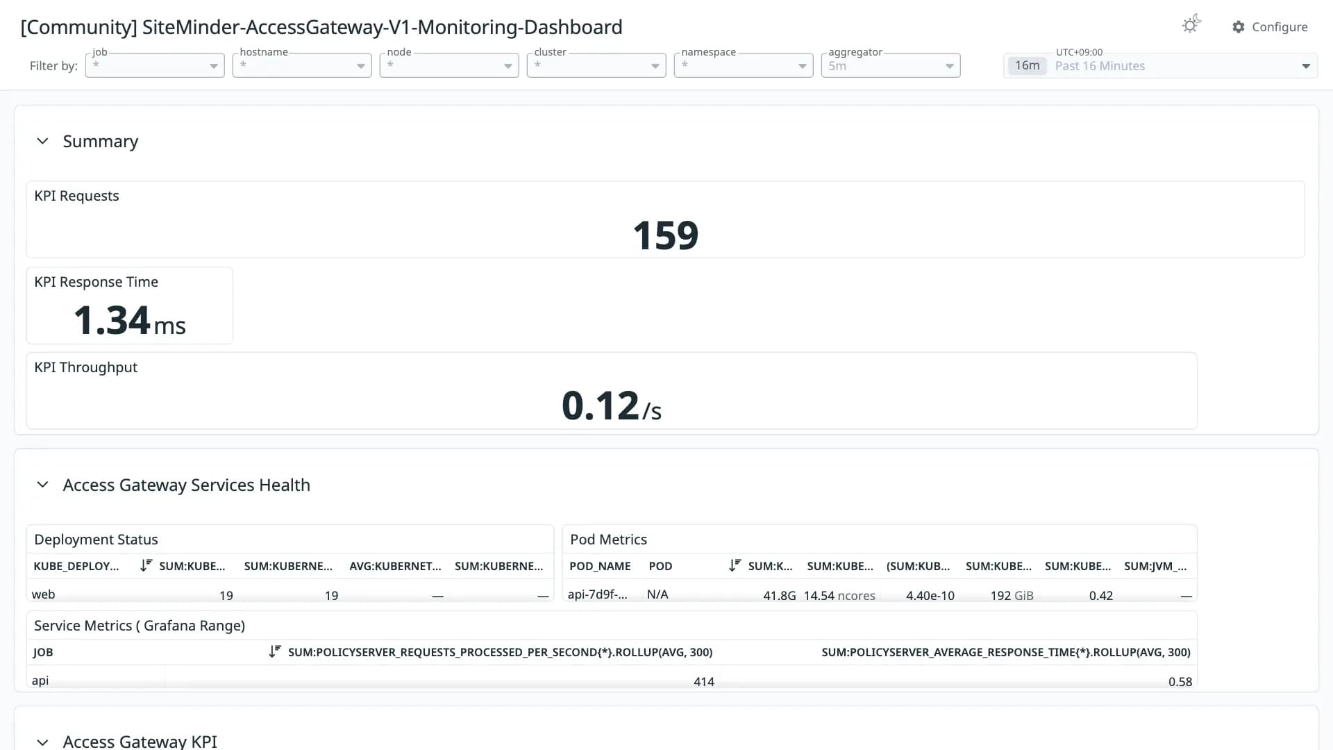Open the node filter dropdown

[x=449, y=65]
